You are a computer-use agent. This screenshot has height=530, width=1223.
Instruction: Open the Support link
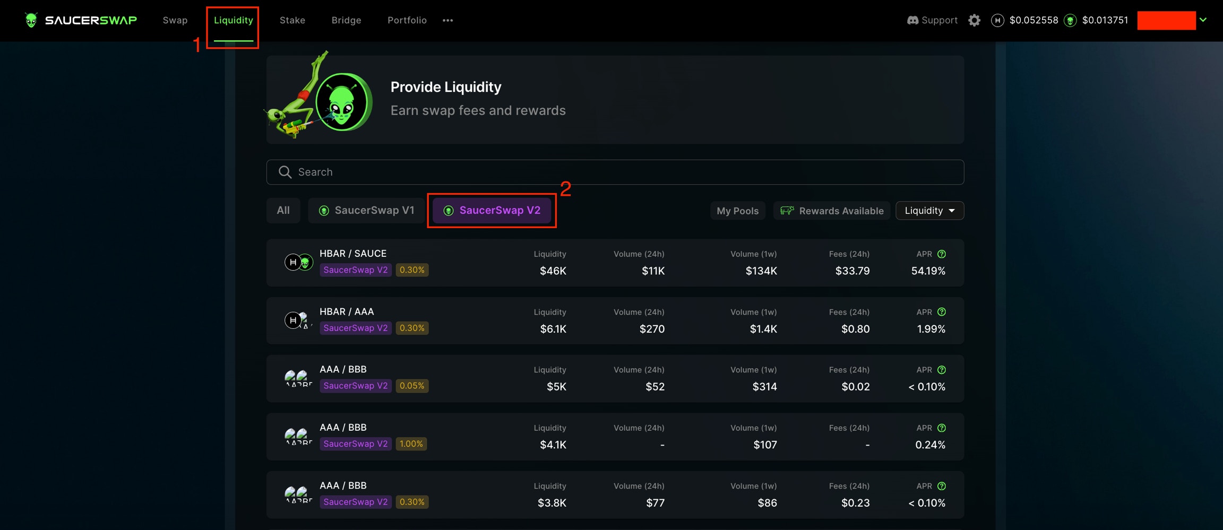point(940,20)
